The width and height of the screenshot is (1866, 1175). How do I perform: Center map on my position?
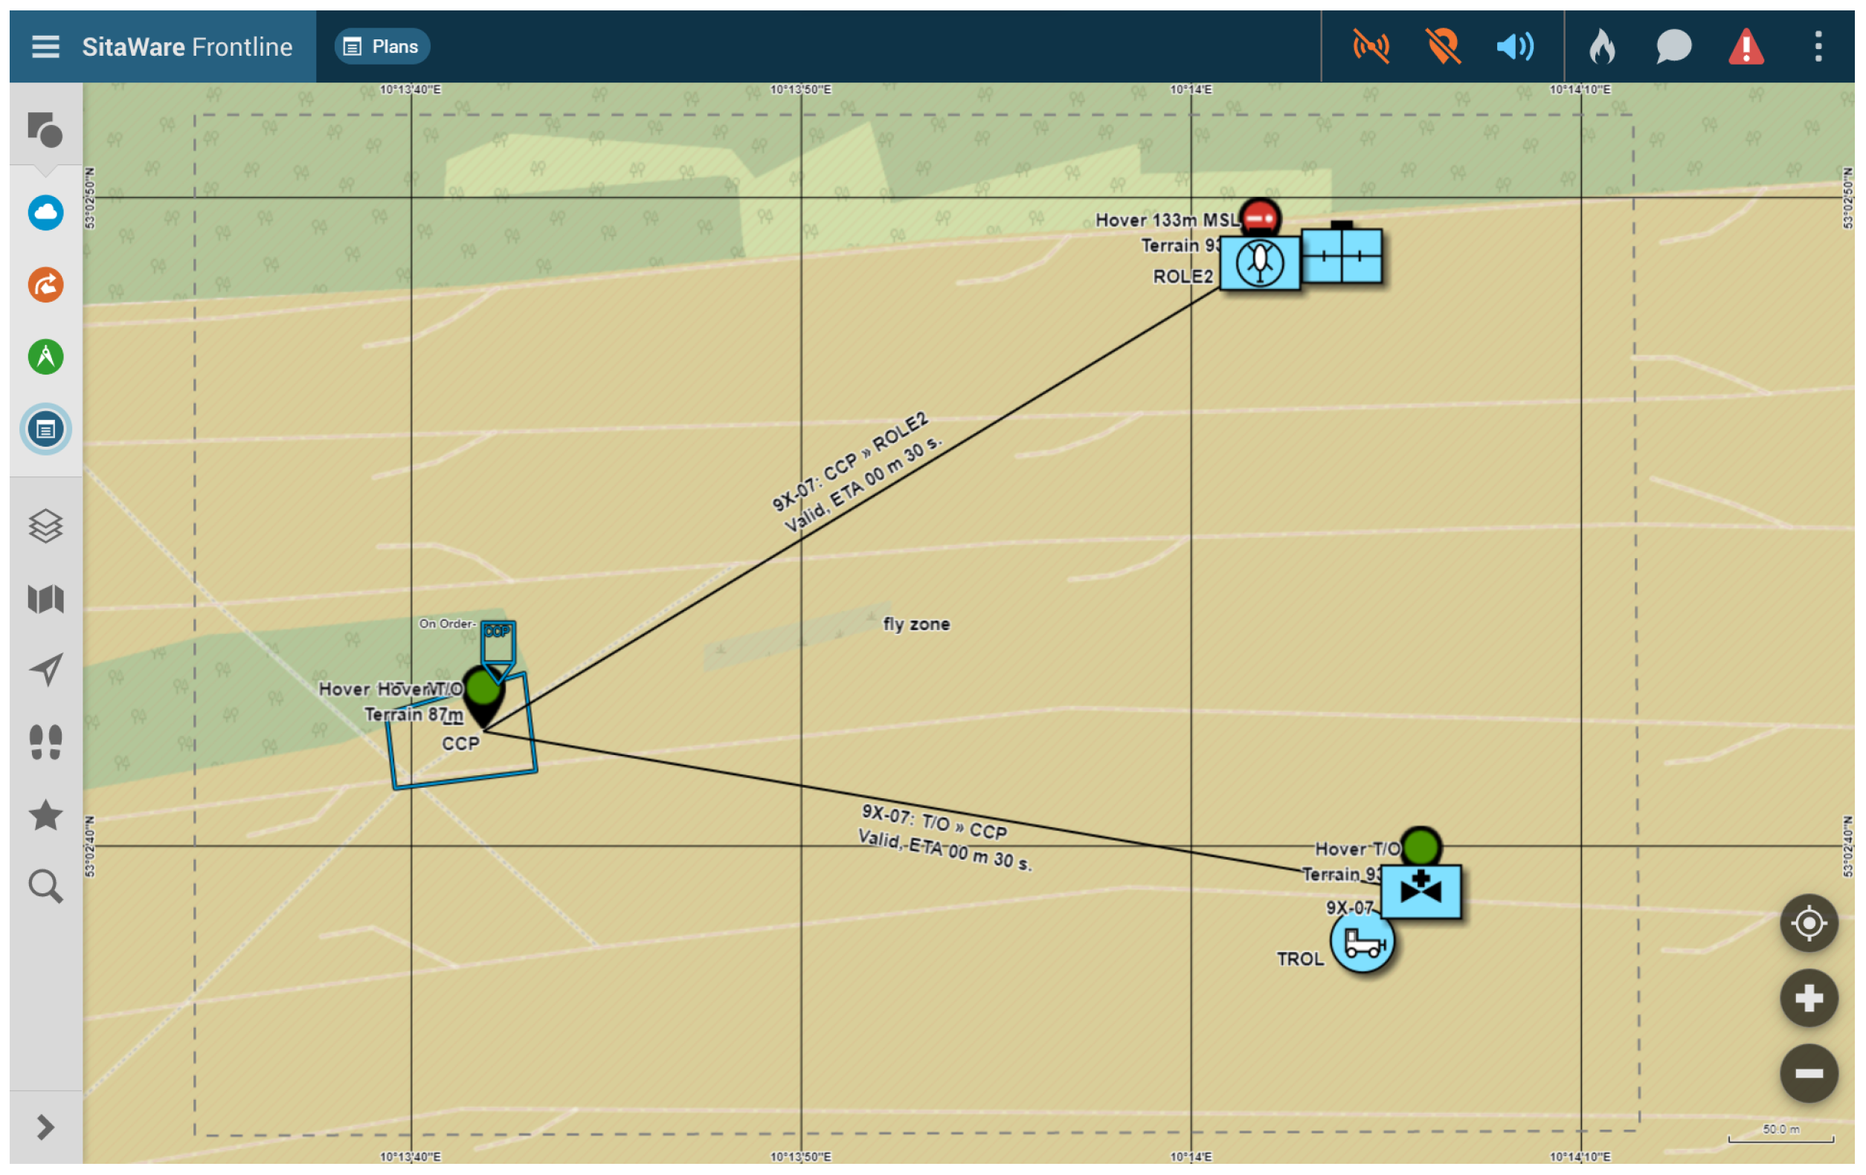(x=1809, y=922)
